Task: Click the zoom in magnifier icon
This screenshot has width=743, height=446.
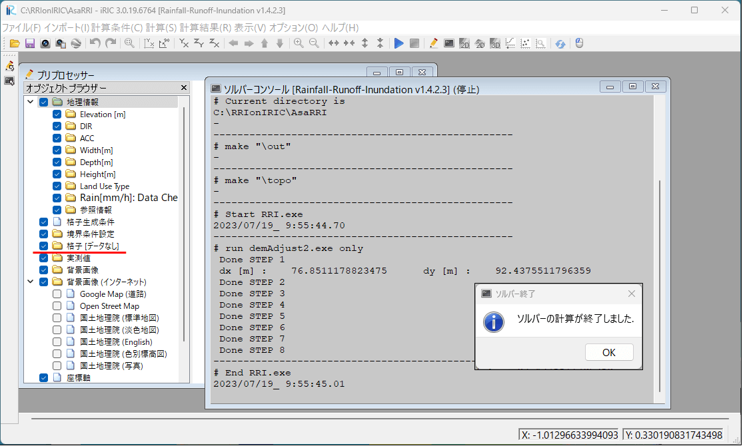Action: pyautogui.click(x=298, y=43)
